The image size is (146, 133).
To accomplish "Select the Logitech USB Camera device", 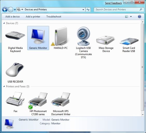I will (x=84, y=42).
